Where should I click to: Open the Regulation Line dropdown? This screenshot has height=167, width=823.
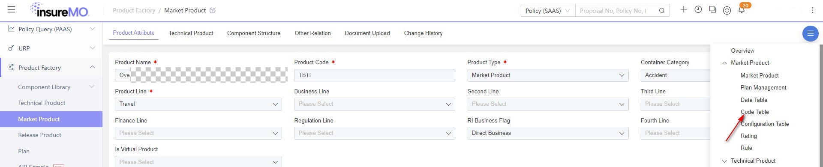coord(374,133)
